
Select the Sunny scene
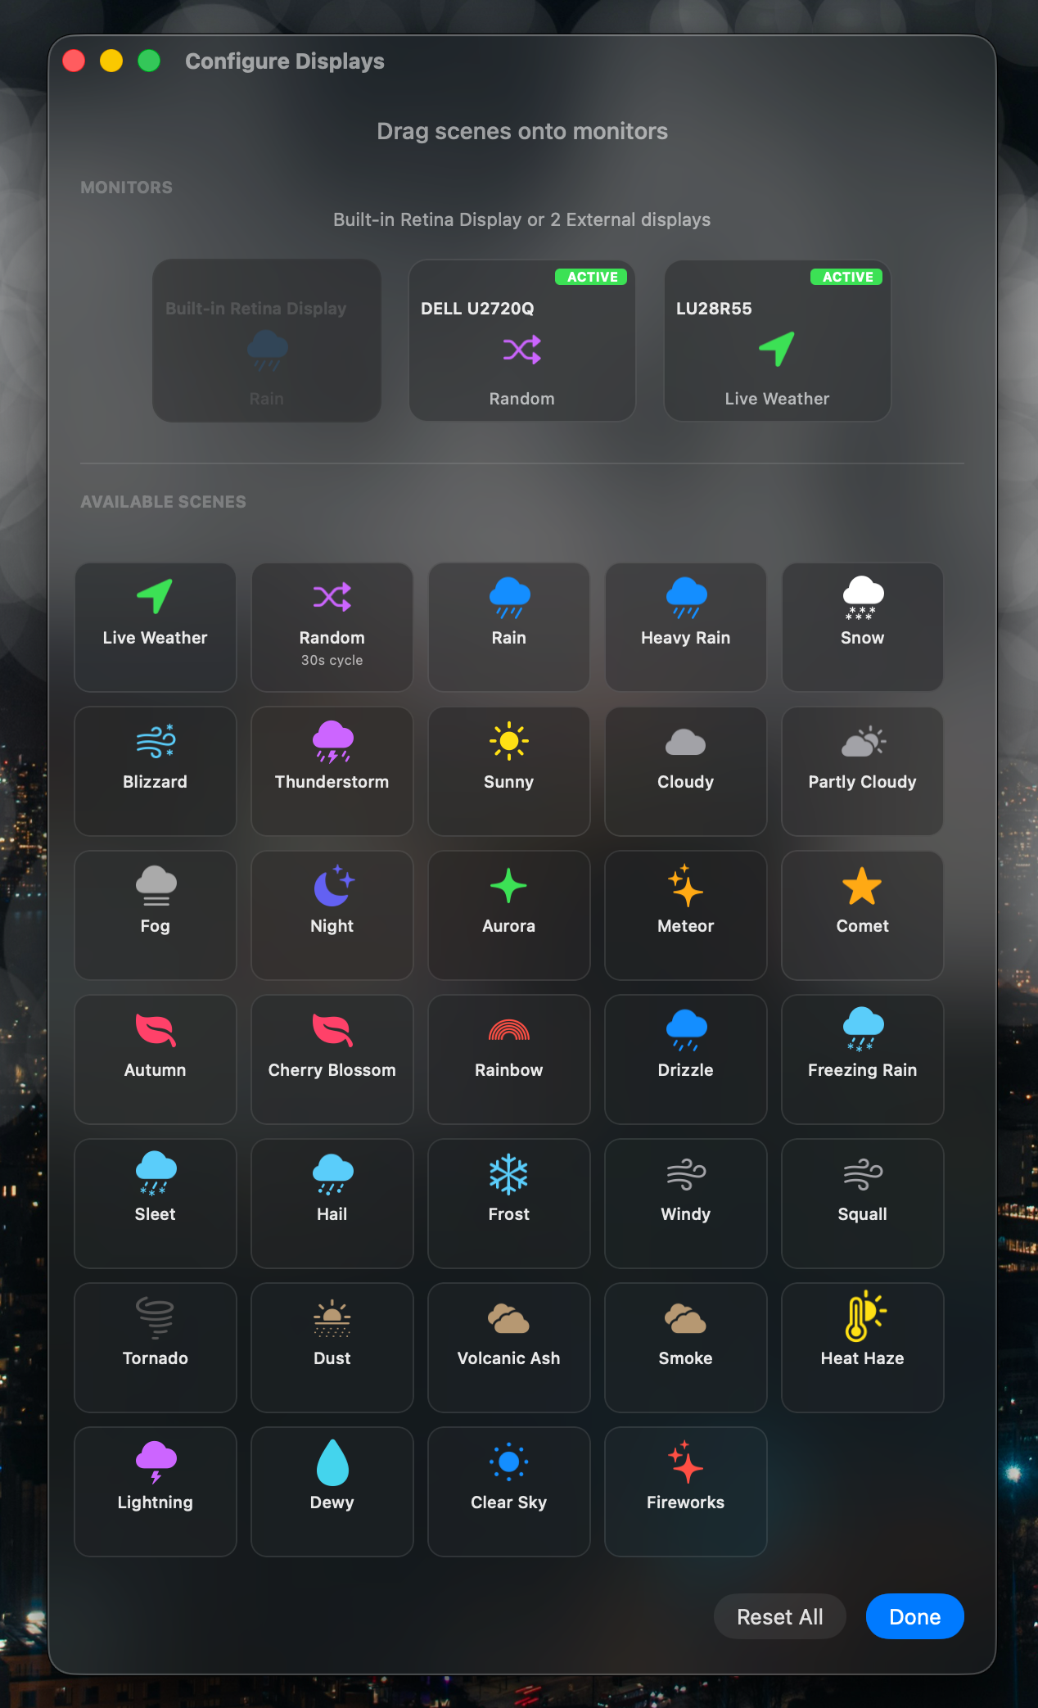tap(509, 771)
